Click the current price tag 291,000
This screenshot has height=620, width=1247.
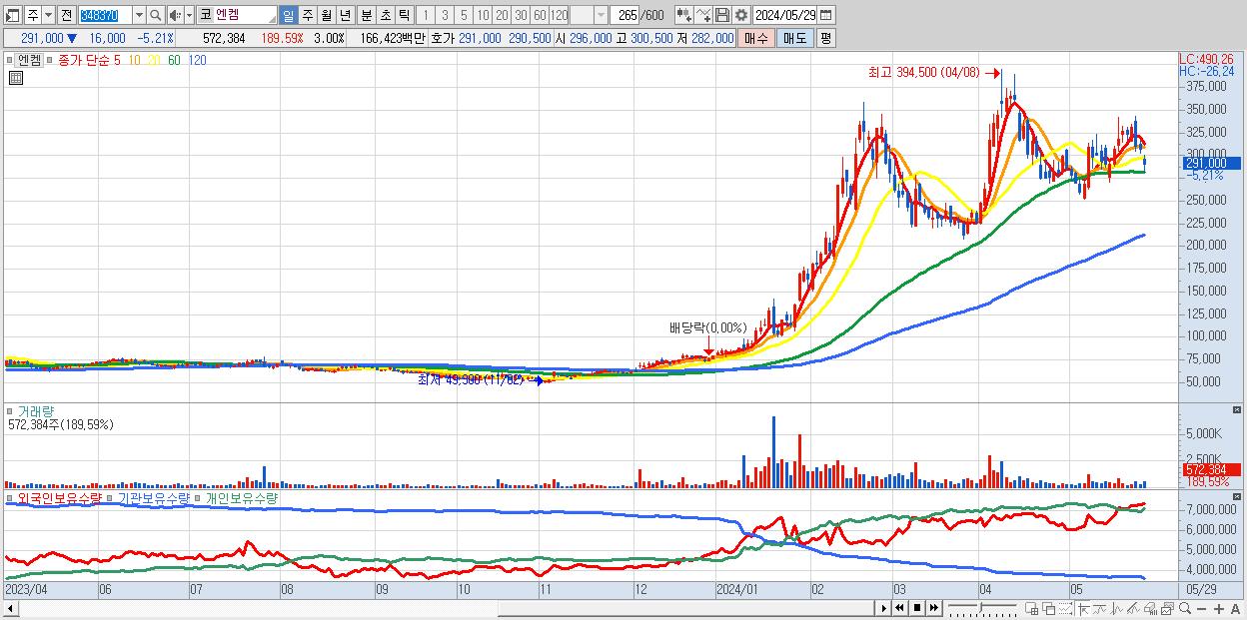point(1211,163)
